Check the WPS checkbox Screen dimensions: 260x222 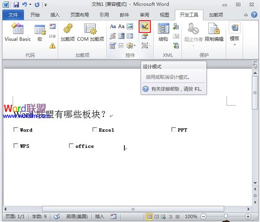pos(16,146)
